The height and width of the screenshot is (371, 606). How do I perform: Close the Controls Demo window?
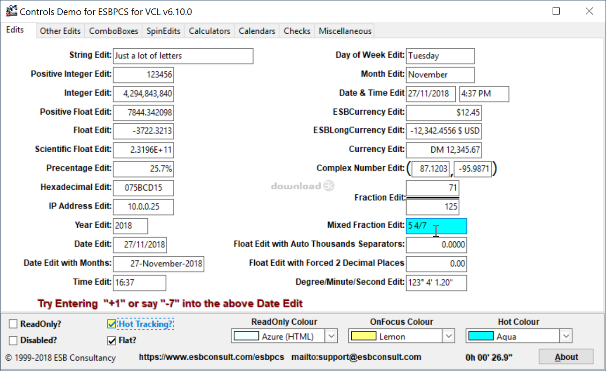589,11
